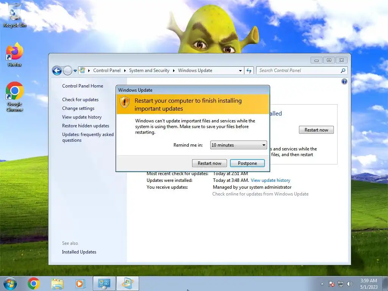Click the 'Remind me in:' label
The width and height of the screenshot is (388, 291).
coord(188,145)
